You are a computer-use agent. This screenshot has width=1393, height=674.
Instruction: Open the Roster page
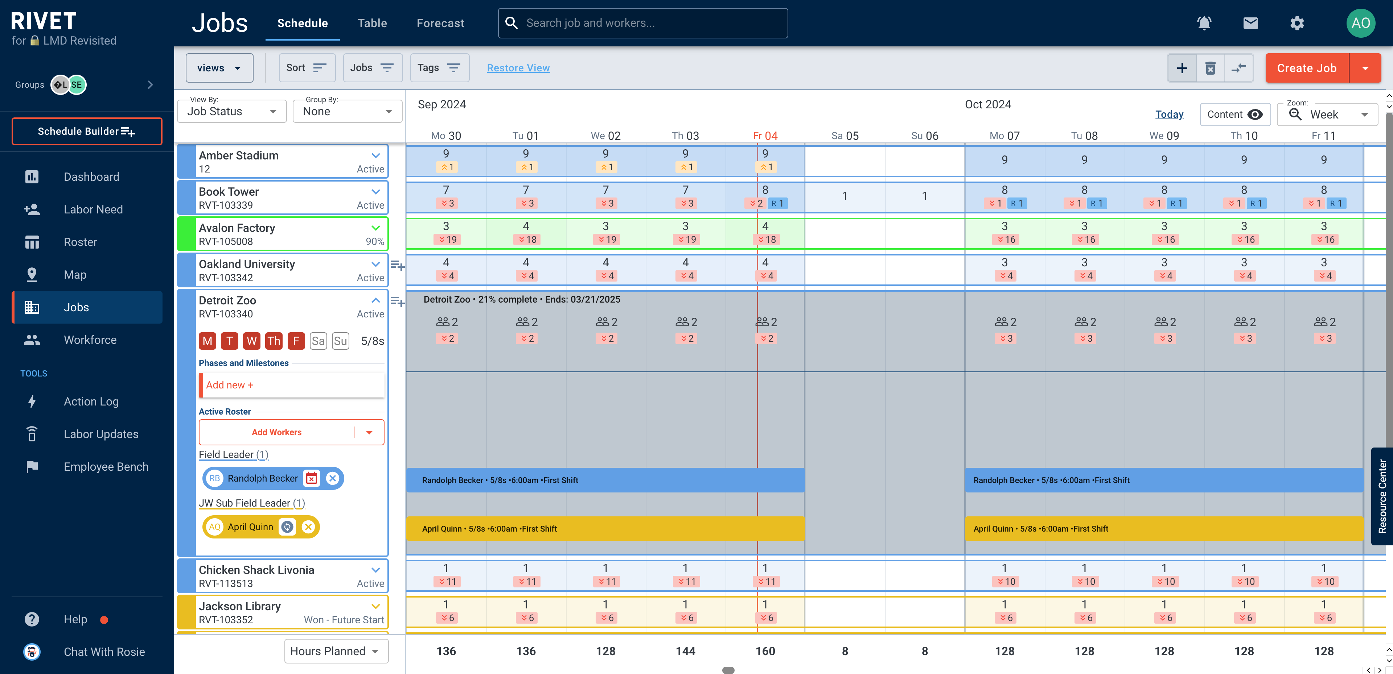(x=87, y=242)
